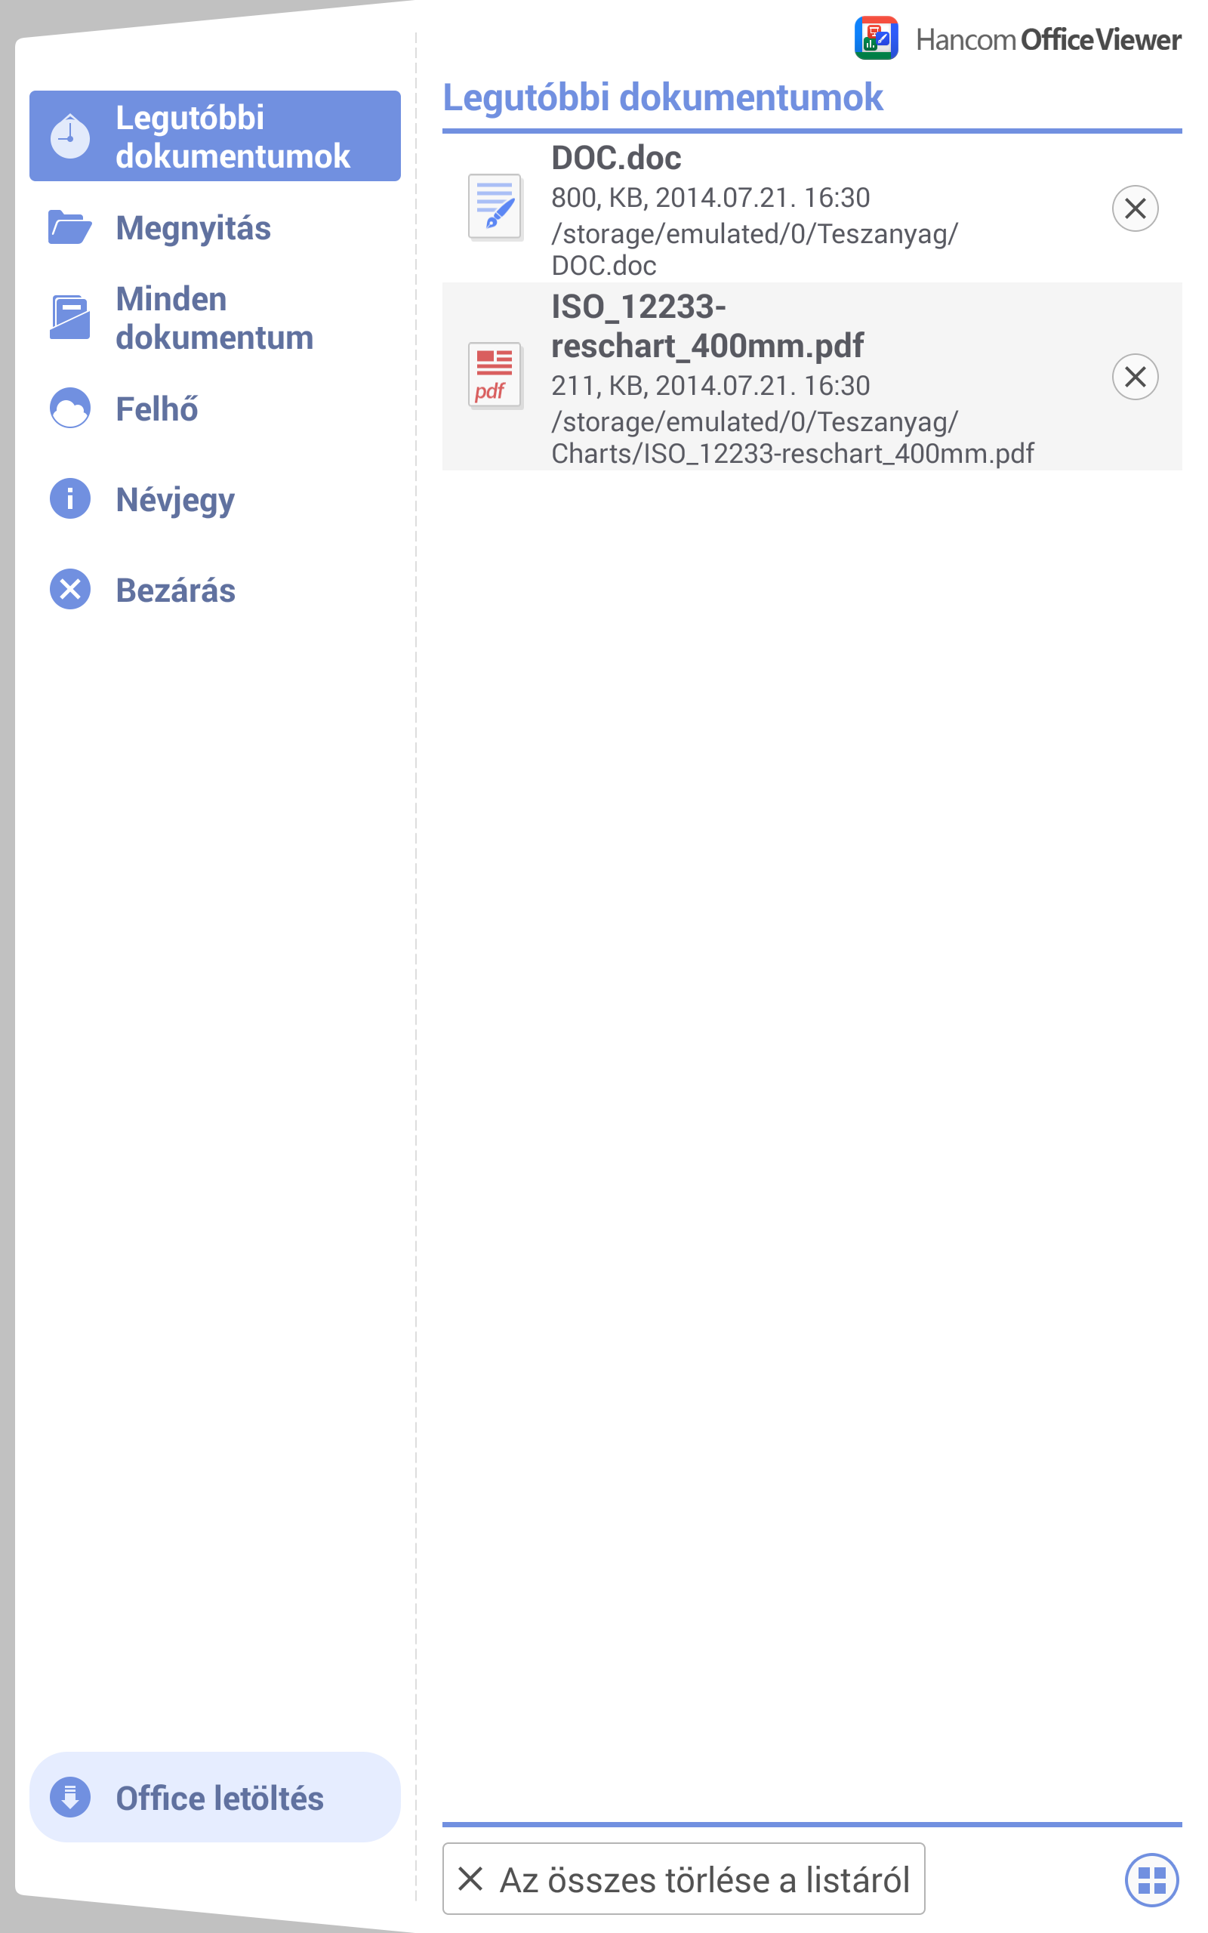Click Az összes törlése a listáról button
This screenshot has width=1208, height=1933.
[684, 1879]
